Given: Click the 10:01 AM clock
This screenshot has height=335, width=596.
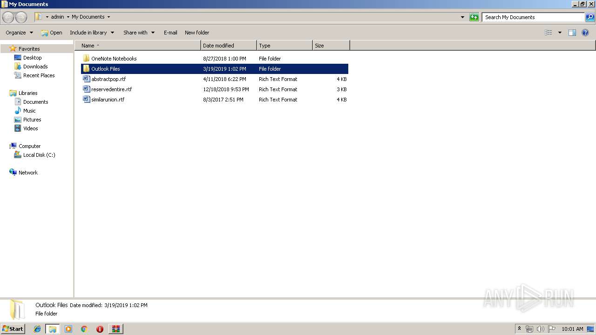Looking at the screenshot, I should tap(572, 329).
